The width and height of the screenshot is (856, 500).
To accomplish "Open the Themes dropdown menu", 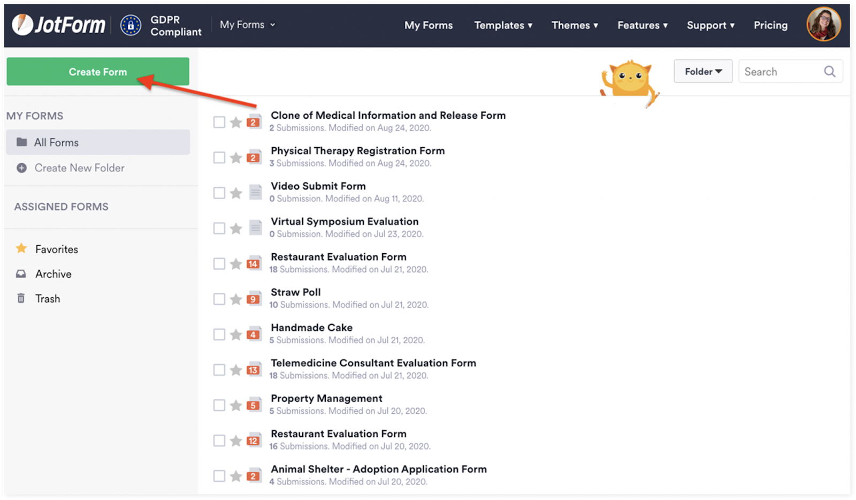I will (x=575, y=25).
